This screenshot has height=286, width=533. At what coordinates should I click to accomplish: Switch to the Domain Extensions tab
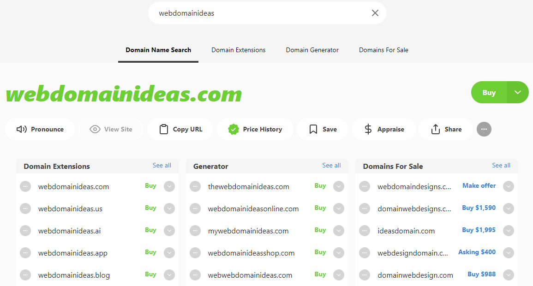coord(238,50)
